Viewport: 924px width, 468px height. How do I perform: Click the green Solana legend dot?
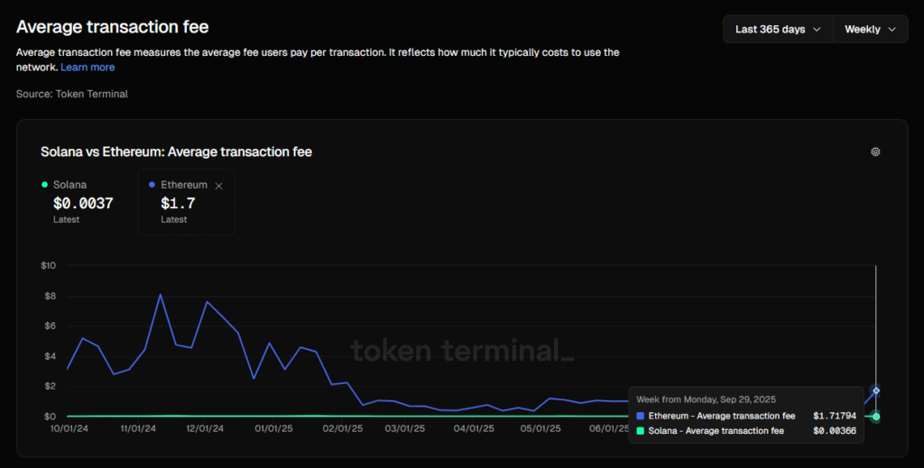tap(44, 185)
